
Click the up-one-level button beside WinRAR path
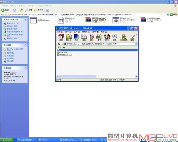pyautogui.click(x=59, y=44)
